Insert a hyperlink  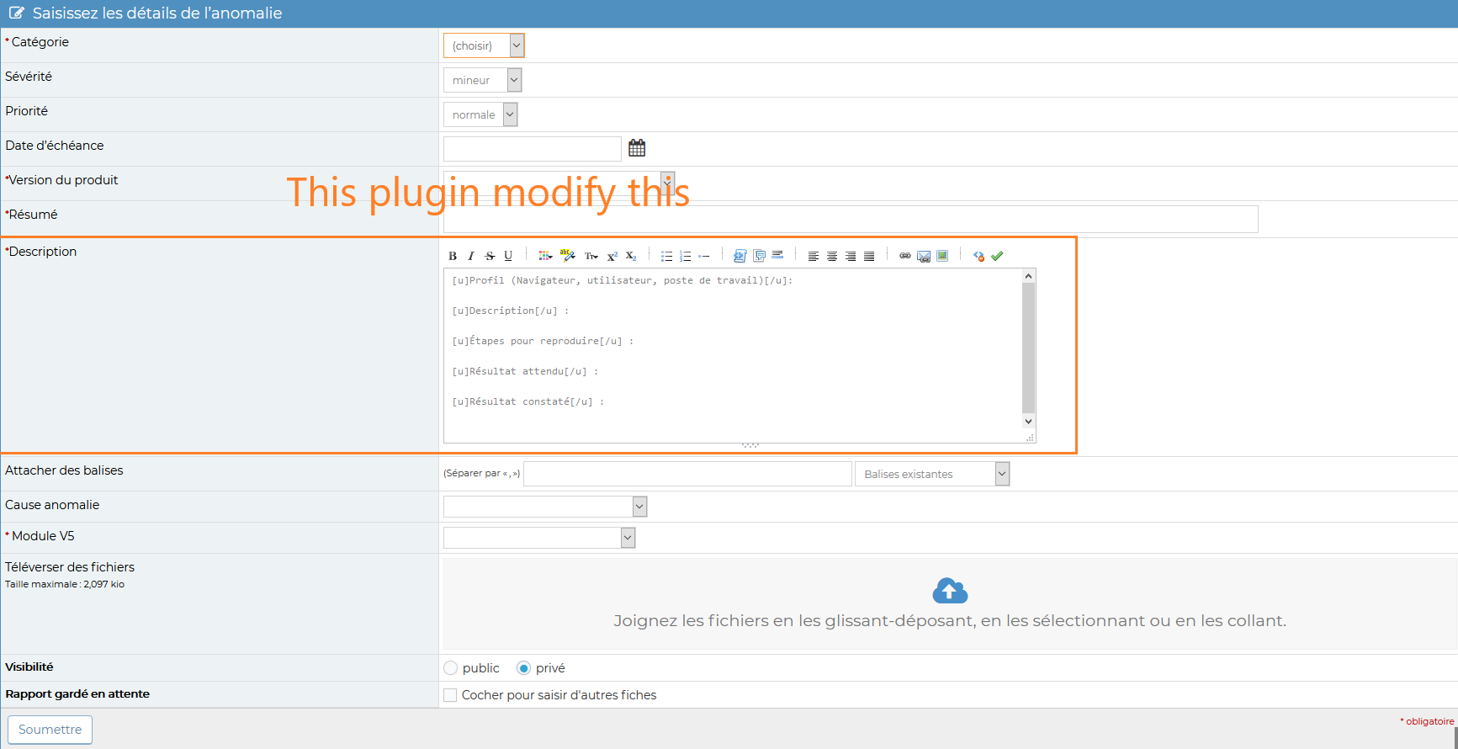coord(905,256)
